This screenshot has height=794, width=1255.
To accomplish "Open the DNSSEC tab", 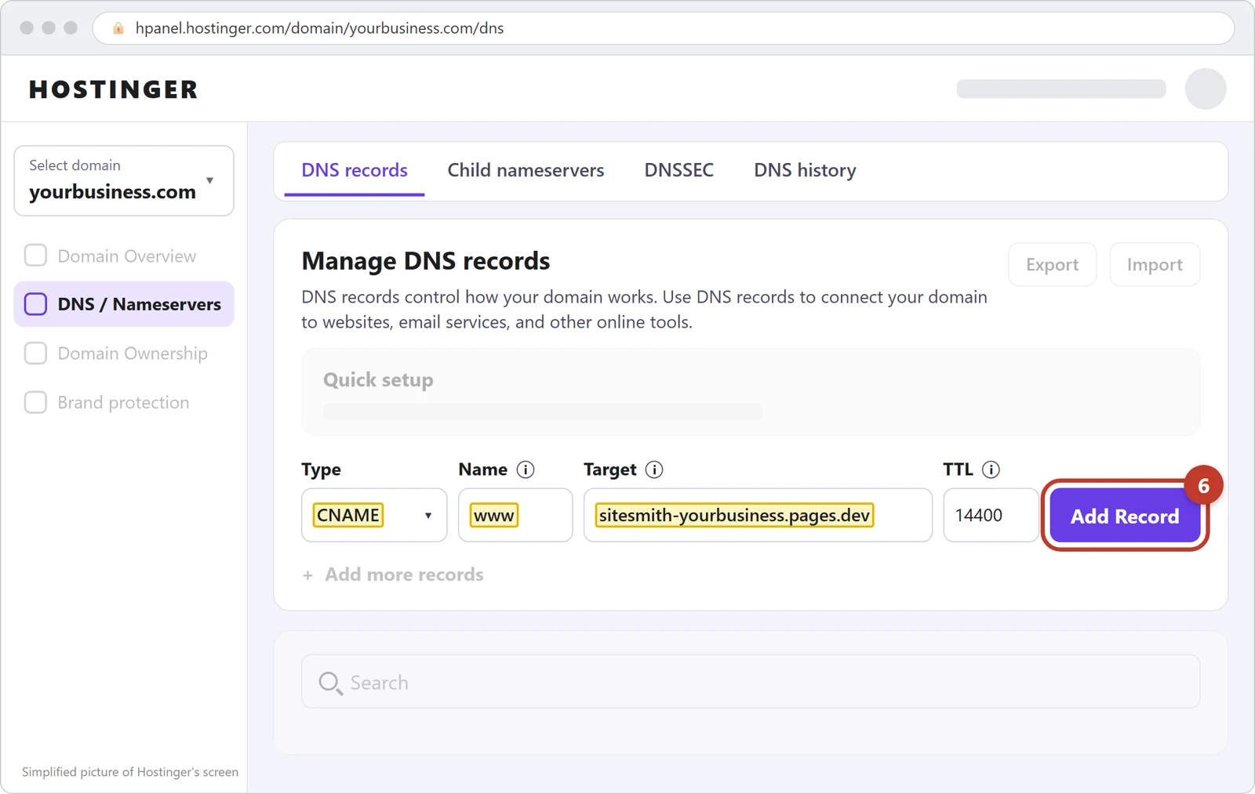I will click(679, 170).
